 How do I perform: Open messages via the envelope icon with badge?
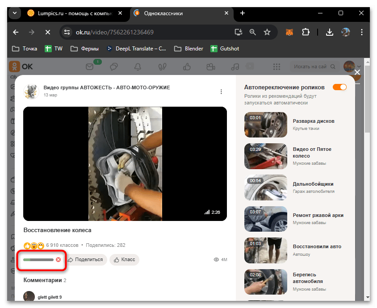click(x=89, y=66)
